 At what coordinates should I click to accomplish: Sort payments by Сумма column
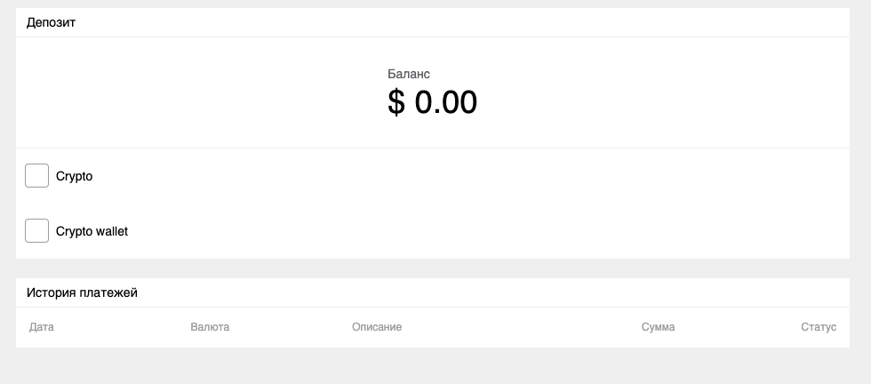[658, 327]
